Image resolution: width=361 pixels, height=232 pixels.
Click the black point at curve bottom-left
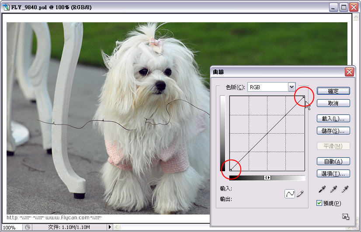230,170
